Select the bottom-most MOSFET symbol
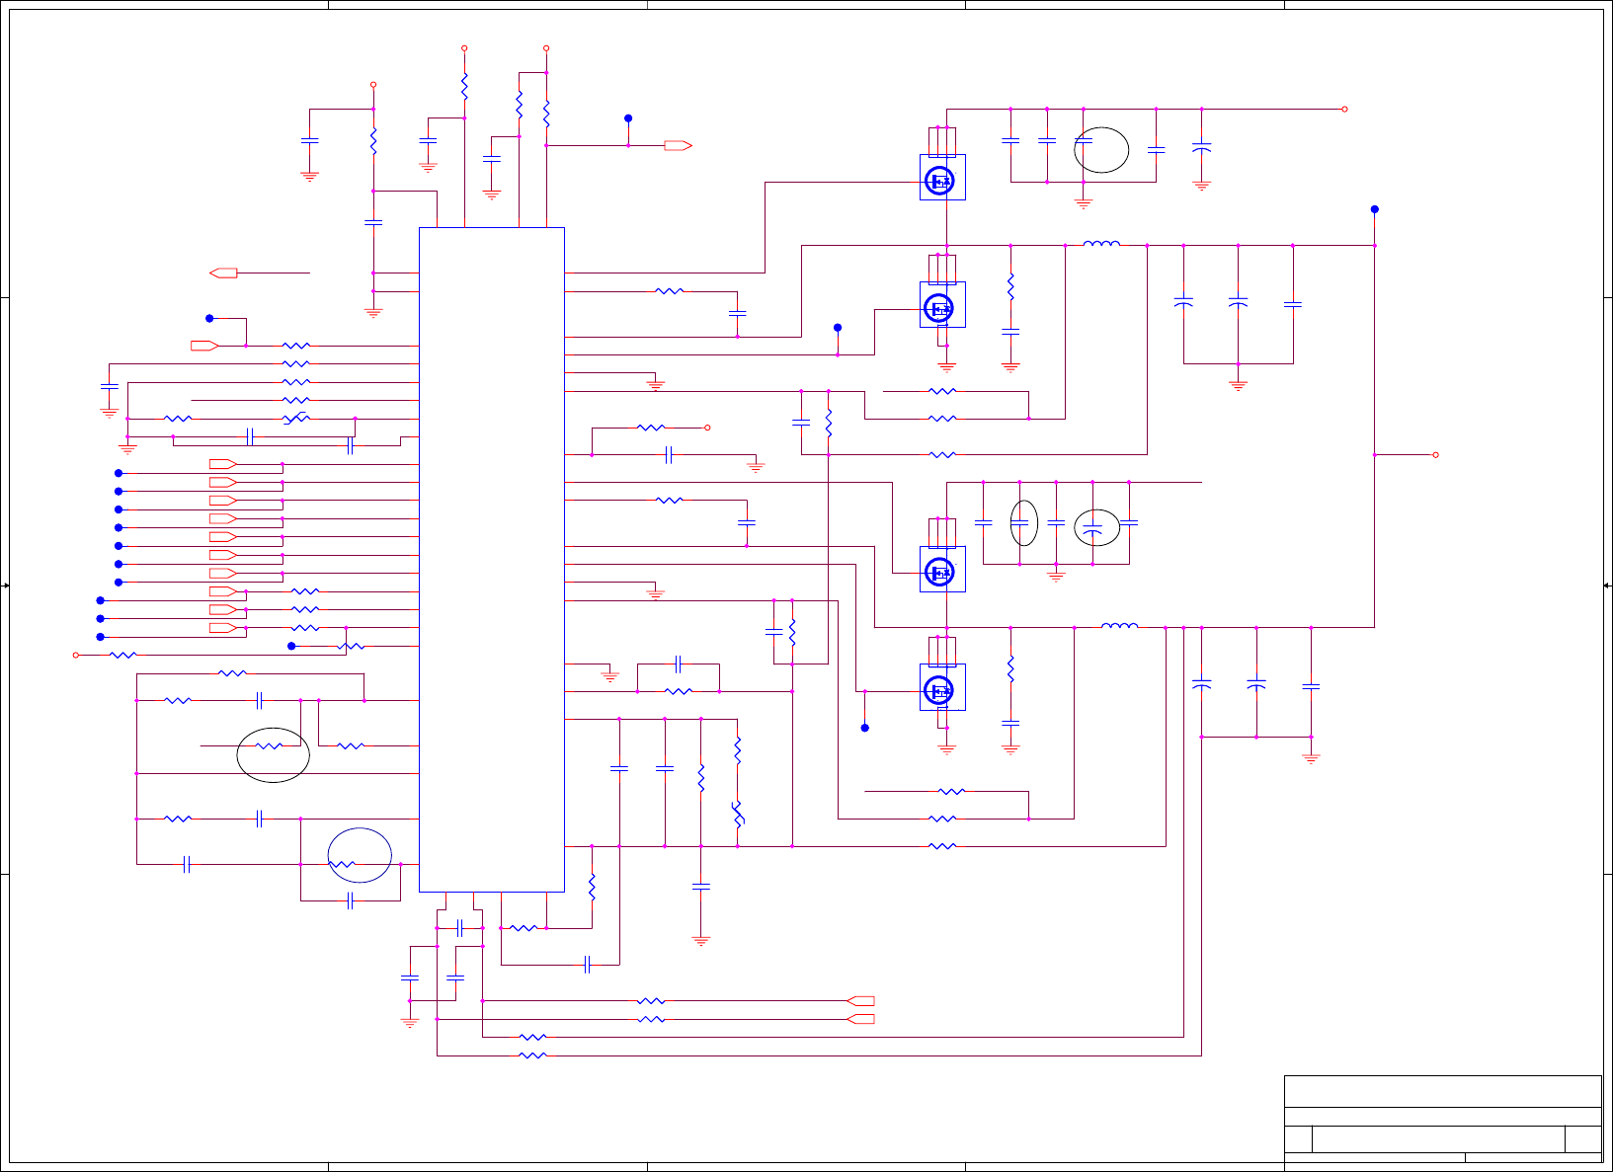 pos(942,687)
